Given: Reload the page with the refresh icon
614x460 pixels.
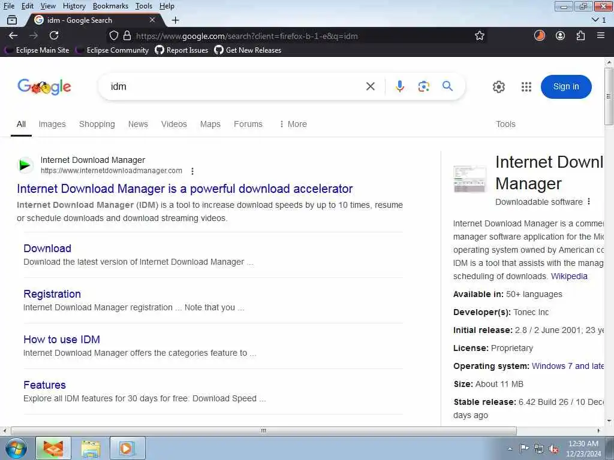Looking at the screenshot, I should click(54, 35).
